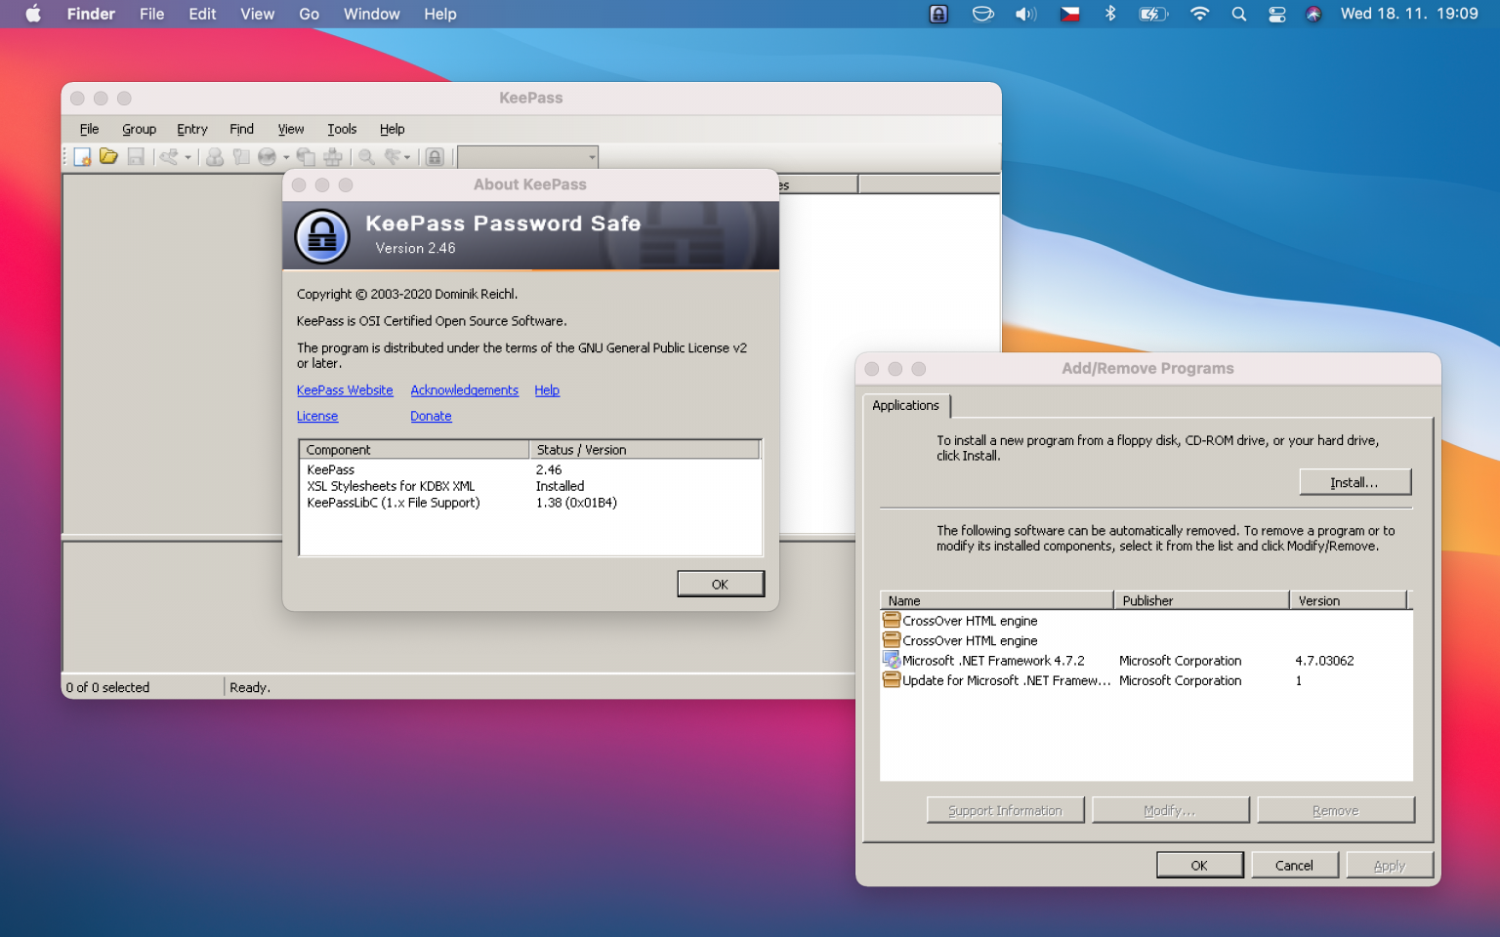Select Update for Microsoft .NET Framework entry
Image resolution: width=1500 pixels, height=937 pixels.
[1146, 680]
